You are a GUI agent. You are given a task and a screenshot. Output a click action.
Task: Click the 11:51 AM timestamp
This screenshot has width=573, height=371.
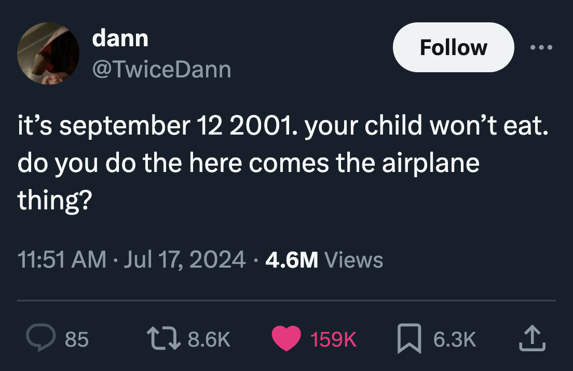tap(61, 259)
